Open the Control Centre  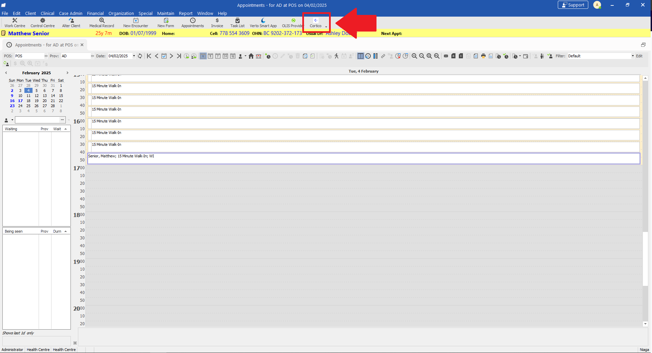point(42,23)
